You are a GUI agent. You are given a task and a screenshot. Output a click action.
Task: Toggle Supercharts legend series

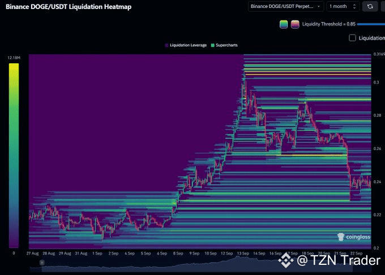point(227,45)
